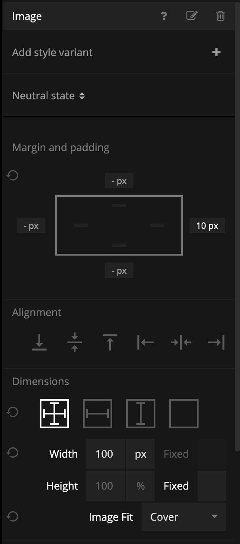
Task: Add style variant with plus icon
Action: tap(216, 52)
